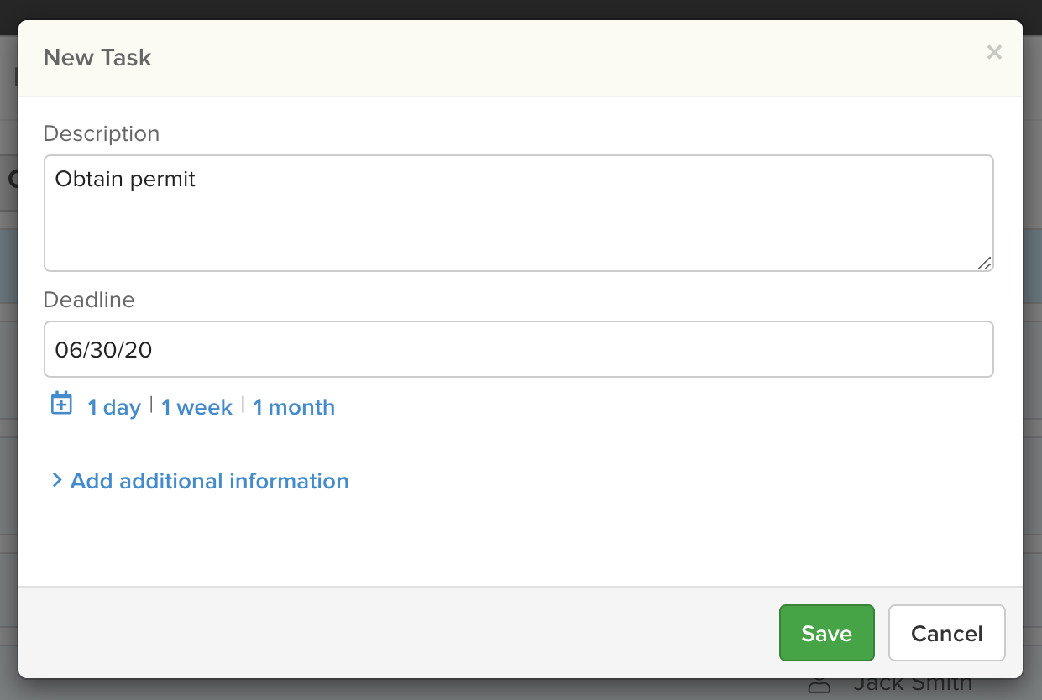1042x700 pixels.
Task: Click the Deadline field label
Action: coord(88,300)
